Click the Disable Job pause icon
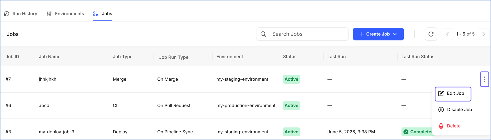 (x=441, y=110)
